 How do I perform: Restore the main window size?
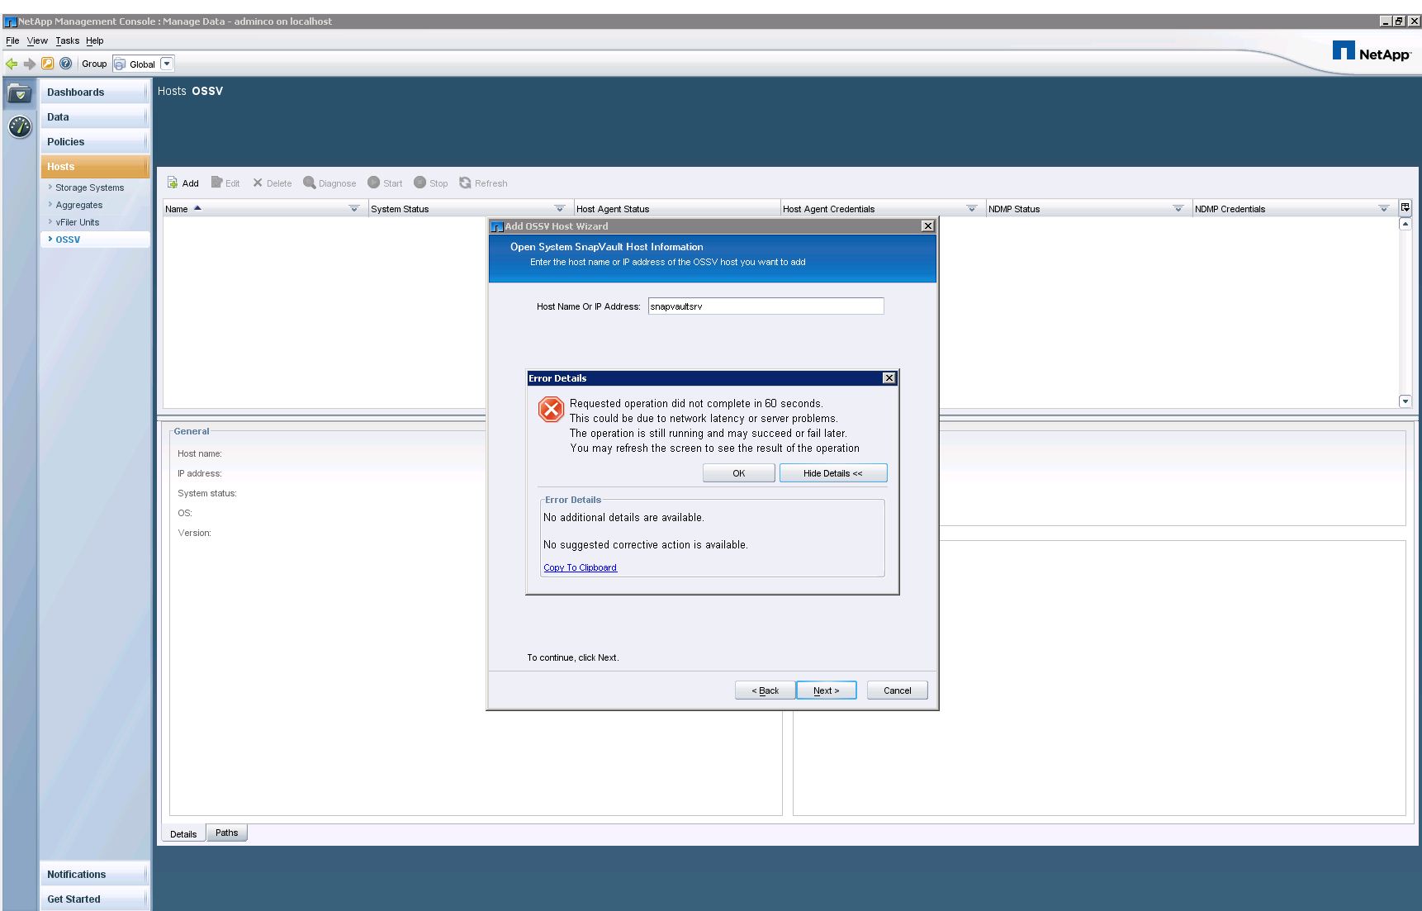(1399, 21)
